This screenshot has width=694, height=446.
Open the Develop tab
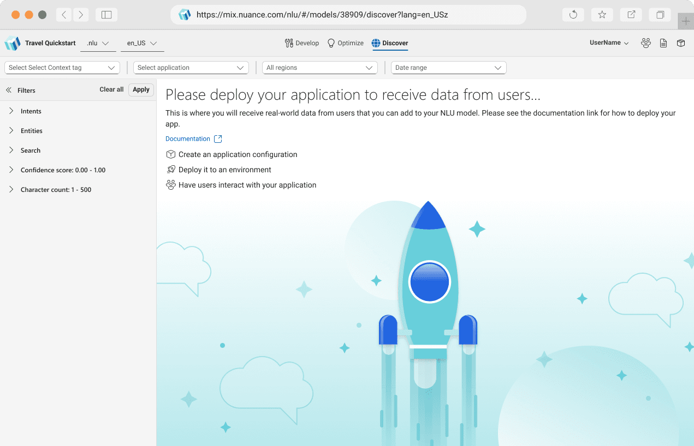point(302,43)
